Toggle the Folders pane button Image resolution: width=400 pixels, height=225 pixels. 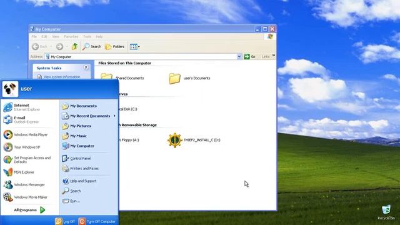point(115,46)
